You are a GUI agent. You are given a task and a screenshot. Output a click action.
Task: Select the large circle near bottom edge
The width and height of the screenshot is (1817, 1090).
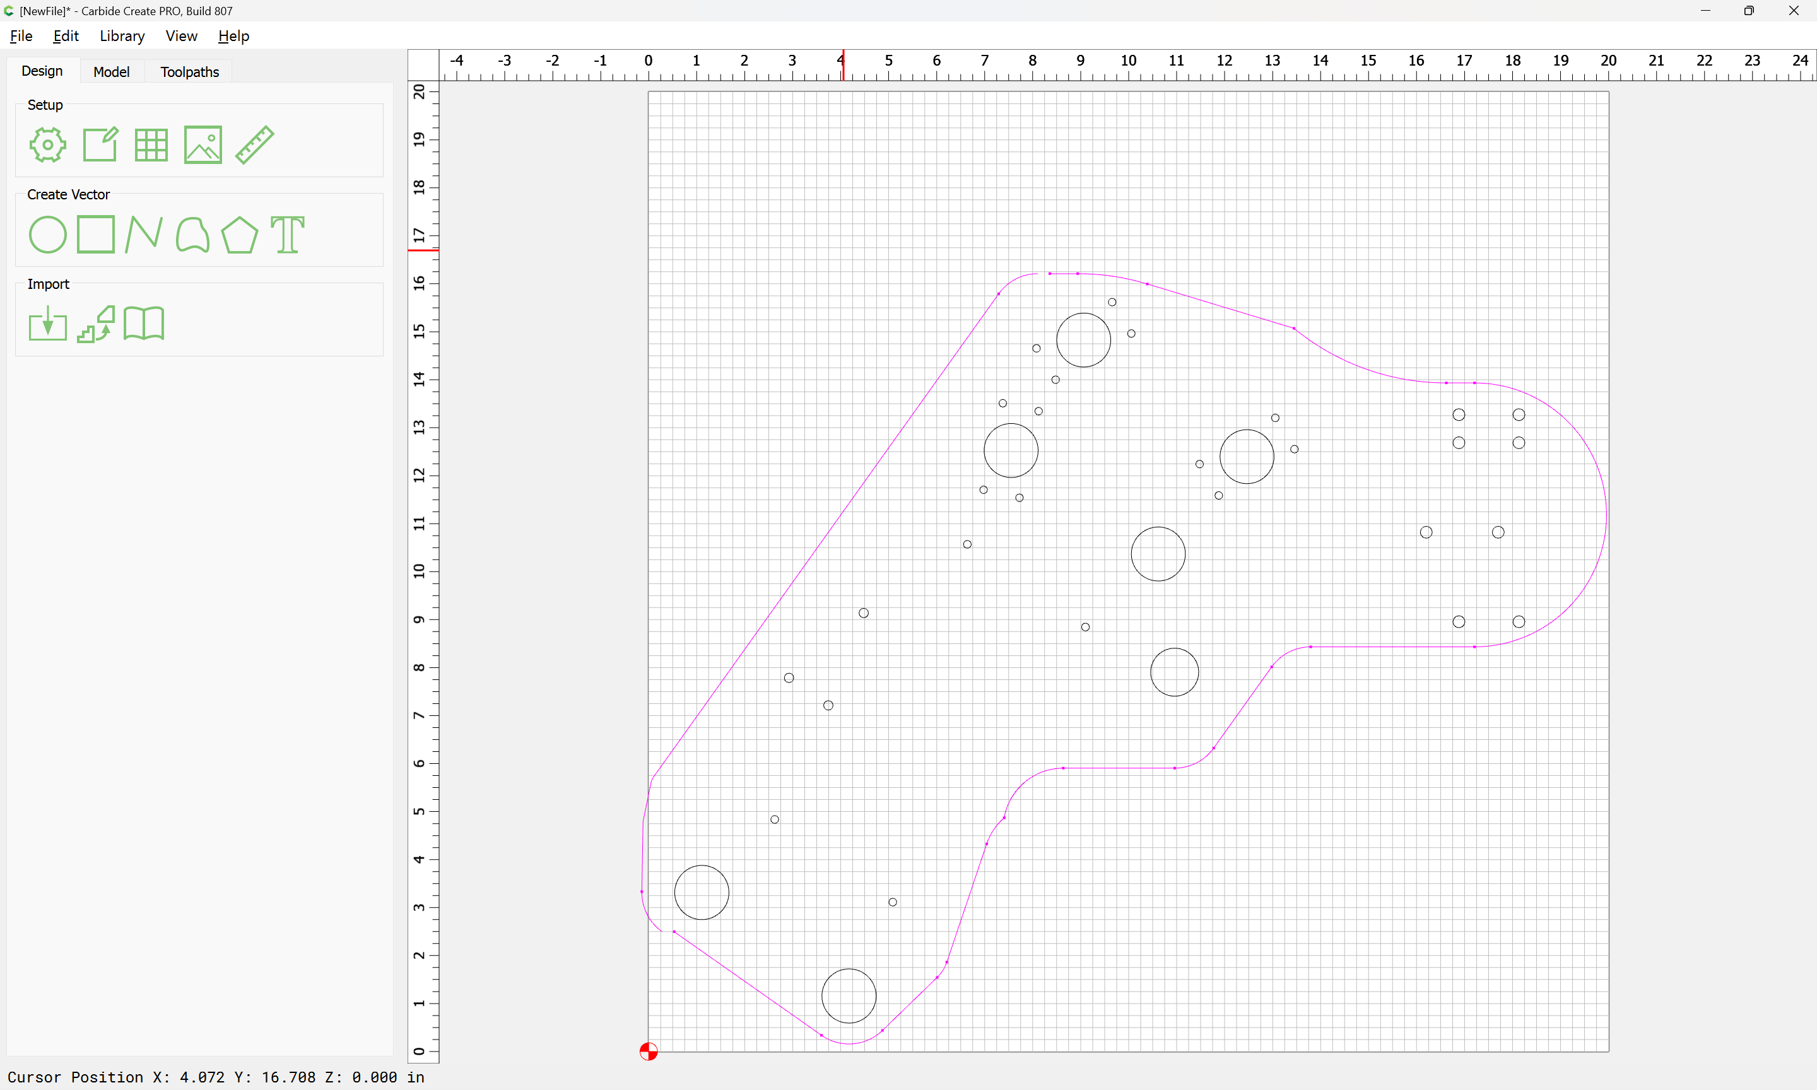(849, 996)
